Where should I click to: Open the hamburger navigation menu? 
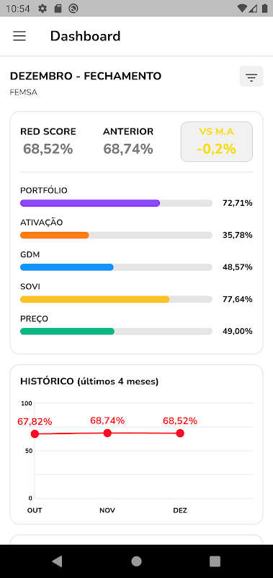19,35
